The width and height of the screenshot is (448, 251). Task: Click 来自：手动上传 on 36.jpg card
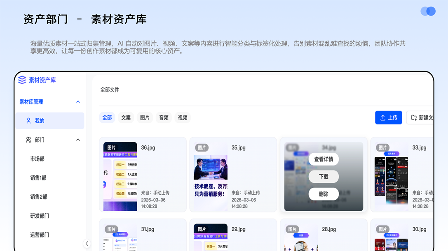[155, 193]
